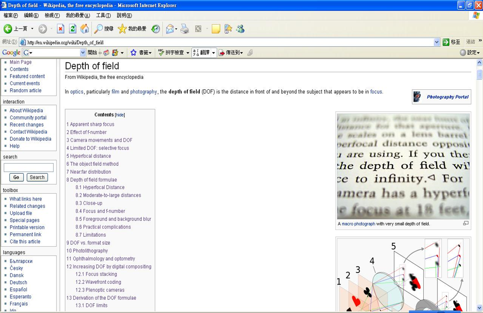Follow the focus link in intro sentence
Screen dimensions: 483x313
376,92
